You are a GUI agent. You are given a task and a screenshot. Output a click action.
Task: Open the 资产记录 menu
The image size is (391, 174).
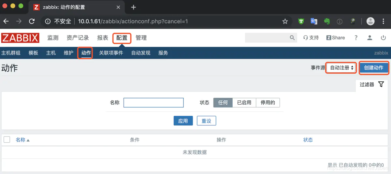click(x=78, y=38)
